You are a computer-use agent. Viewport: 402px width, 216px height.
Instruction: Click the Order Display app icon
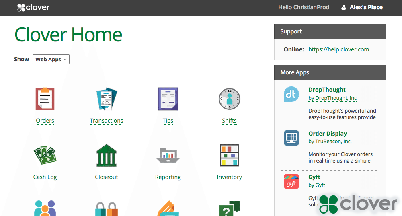point(291,138)
